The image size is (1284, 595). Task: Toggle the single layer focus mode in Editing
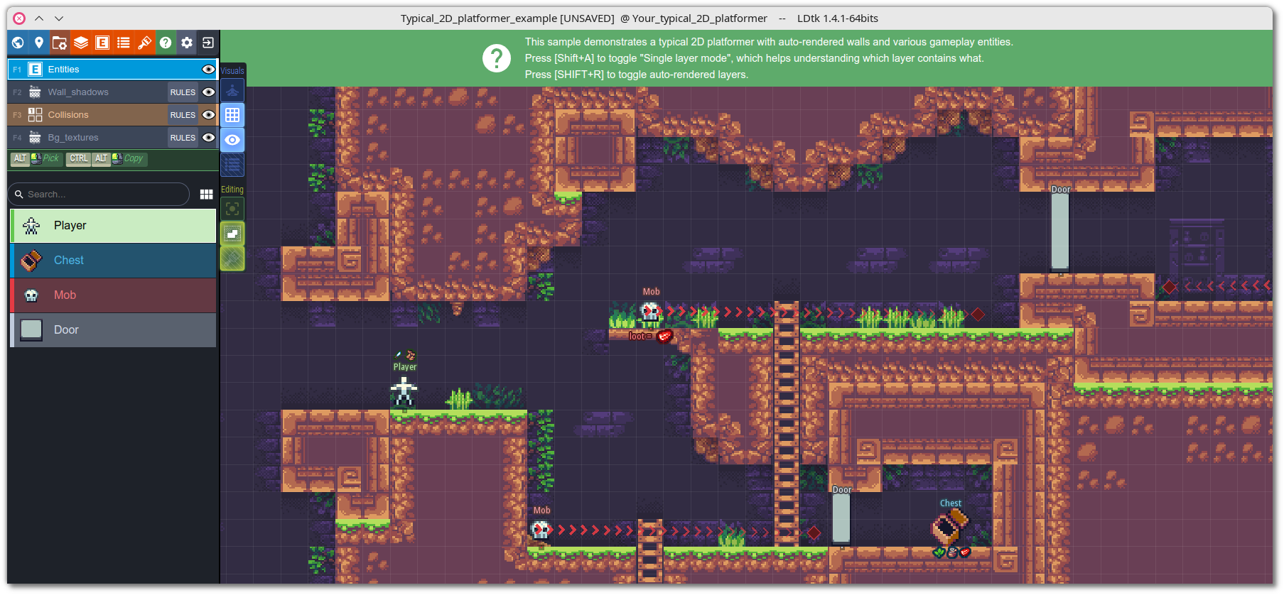click(232, 209)
